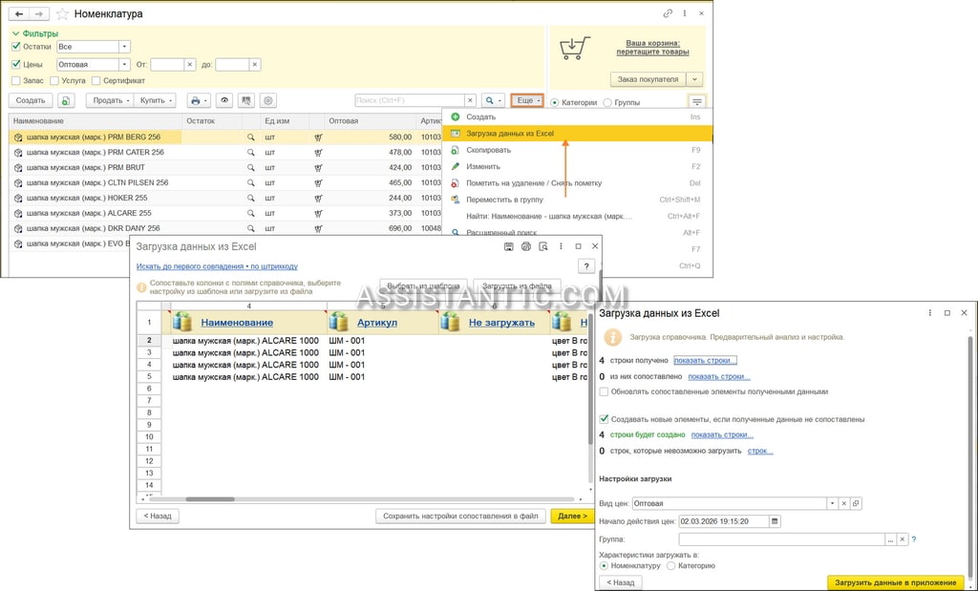Click the Заказ покупателя button
This screenshot has height=591, width=978.
click(648, 79)
